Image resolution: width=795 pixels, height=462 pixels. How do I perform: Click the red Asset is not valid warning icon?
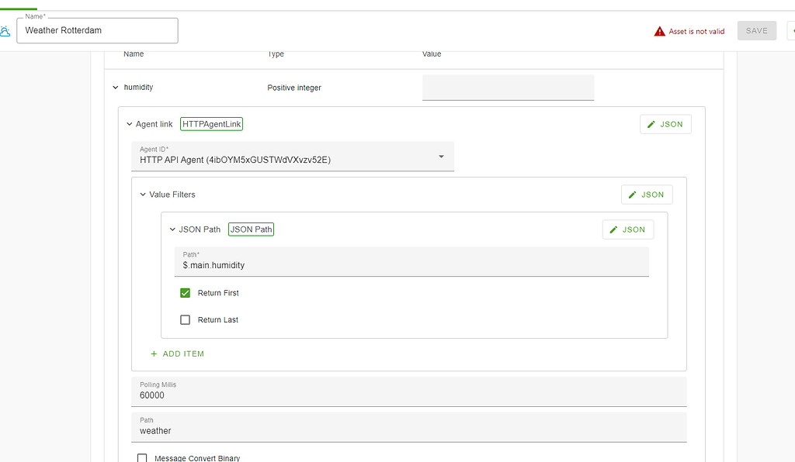click(x=659, y=31)
